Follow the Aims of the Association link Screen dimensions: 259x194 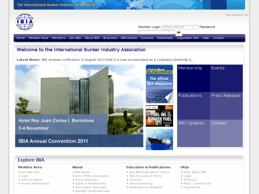(92, 176)
